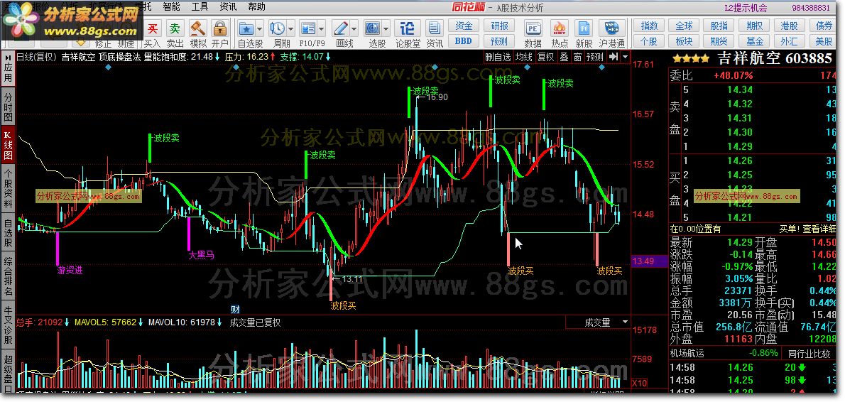Viewport: 845px width, 402px height.
Task: Click the 指数 market button
Action: click(x=650, y=26)
